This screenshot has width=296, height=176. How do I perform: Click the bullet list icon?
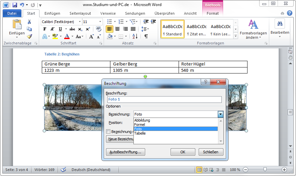pyautogui.click(x=109, y=22)
